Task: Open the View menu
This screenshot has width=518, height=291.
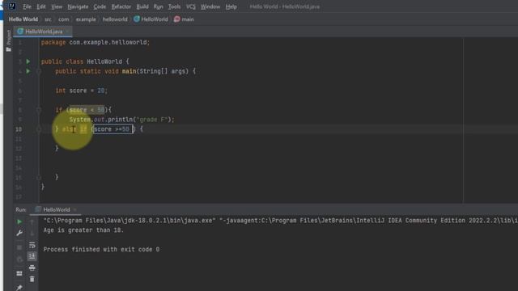Action: point(57,6)
